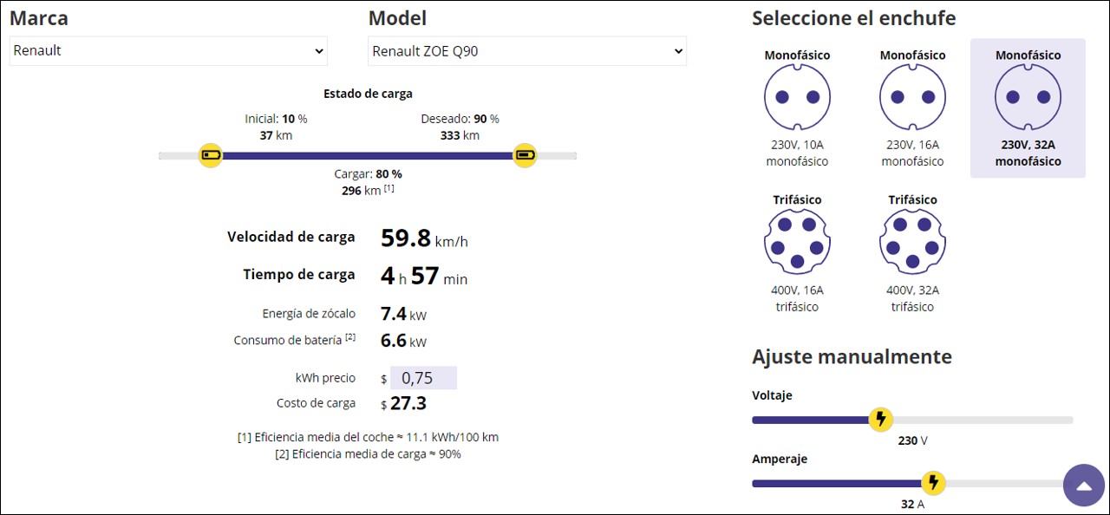1110x515 pixels.
Task: Click the footnote [1] next to 296 km
Action: tap(389, 188)
